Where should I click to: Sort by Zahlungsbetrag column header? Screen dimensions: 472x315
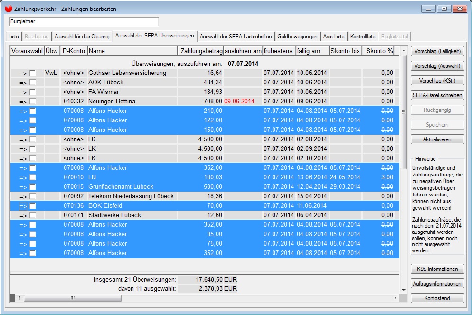(200, 51)
